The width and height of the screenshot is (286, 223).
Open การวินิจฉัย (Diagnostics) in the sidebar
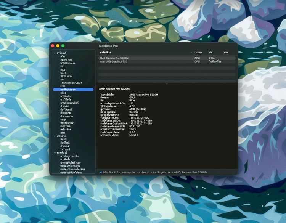coord(66,99)
